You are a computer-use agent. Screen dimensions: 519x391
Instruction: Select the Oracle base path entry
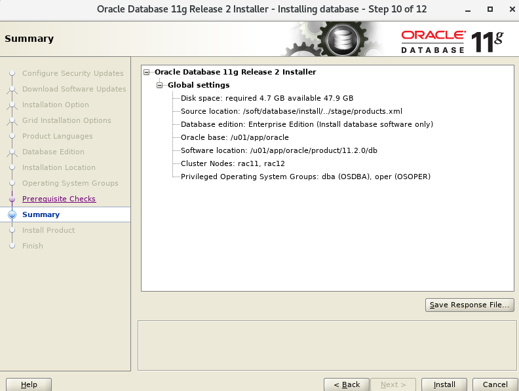tap(235, 137)
